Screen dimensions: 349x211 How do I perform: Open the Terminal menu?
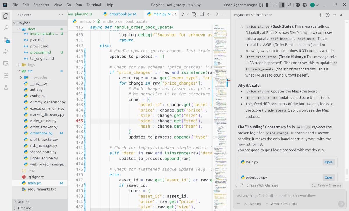(x=94, y=5)
